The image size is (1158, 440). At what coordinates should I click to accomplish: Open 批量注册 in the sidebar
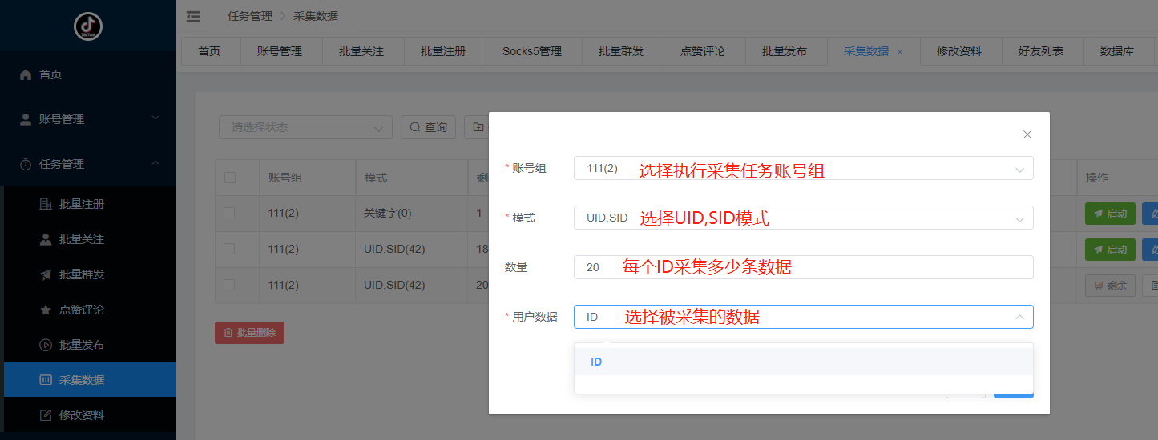pyautogui.click(x=81, y=204)
